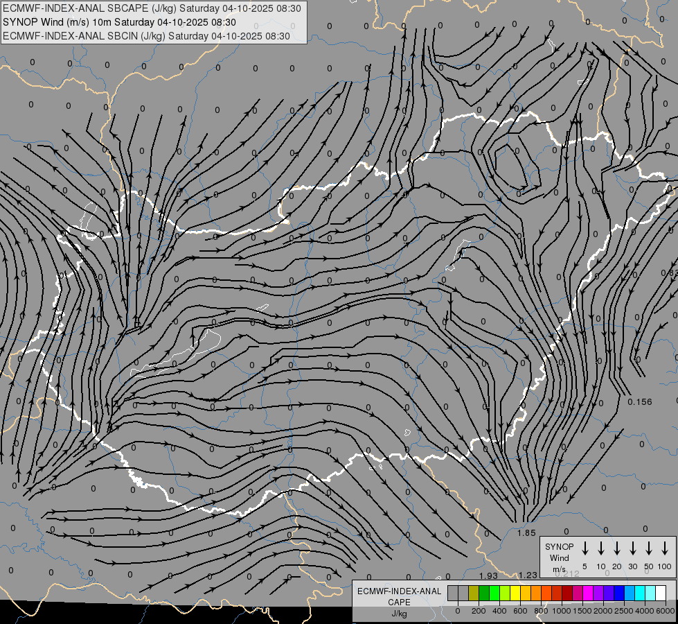Pick the cyan CAPE swatch
This screenshot has height=624, width=678.
(639, 593)
